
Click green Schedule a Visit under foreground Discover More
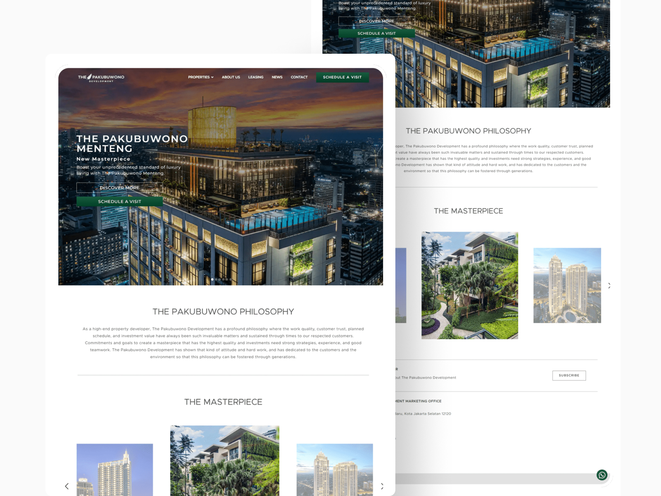click(119, 202)
